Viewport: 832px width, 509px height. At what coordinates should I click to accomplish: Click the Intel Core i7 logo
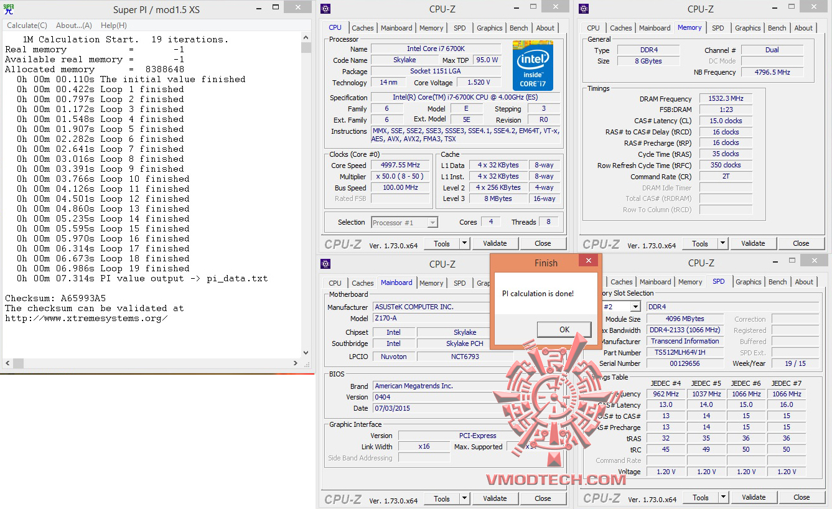pyautogui.click(x=533, y=65)
